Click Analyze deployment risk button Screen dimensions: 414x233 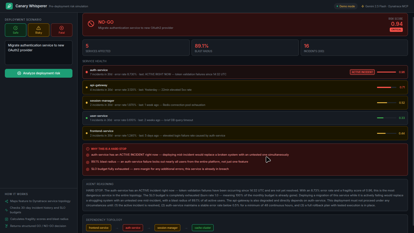[x=38, y=73]
